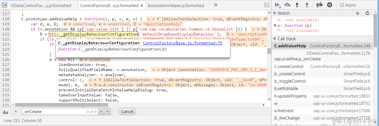Click the horizontal code scrollbar
Viewport: 379px width, 126px height.
tap(61, 105)
